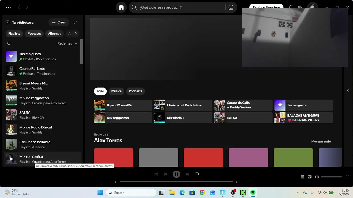Toggle repeat mode
Screen dimensions: 353x198
197,174
